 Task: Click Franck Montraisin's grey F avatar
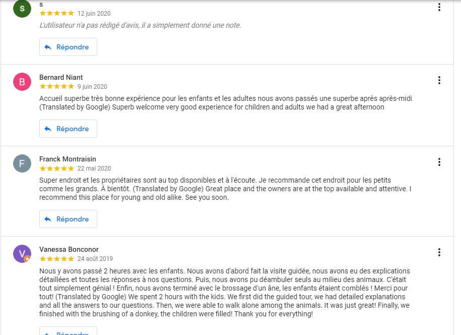[22, 163]
